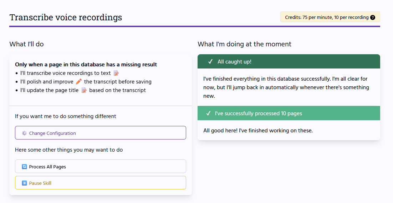393x203 pixels.
Task: Open Change Configuration by its text label
Action: point(52,133)
